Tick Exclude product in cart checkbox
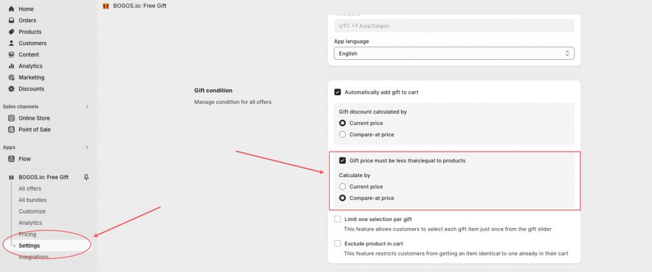 [337, 244]
